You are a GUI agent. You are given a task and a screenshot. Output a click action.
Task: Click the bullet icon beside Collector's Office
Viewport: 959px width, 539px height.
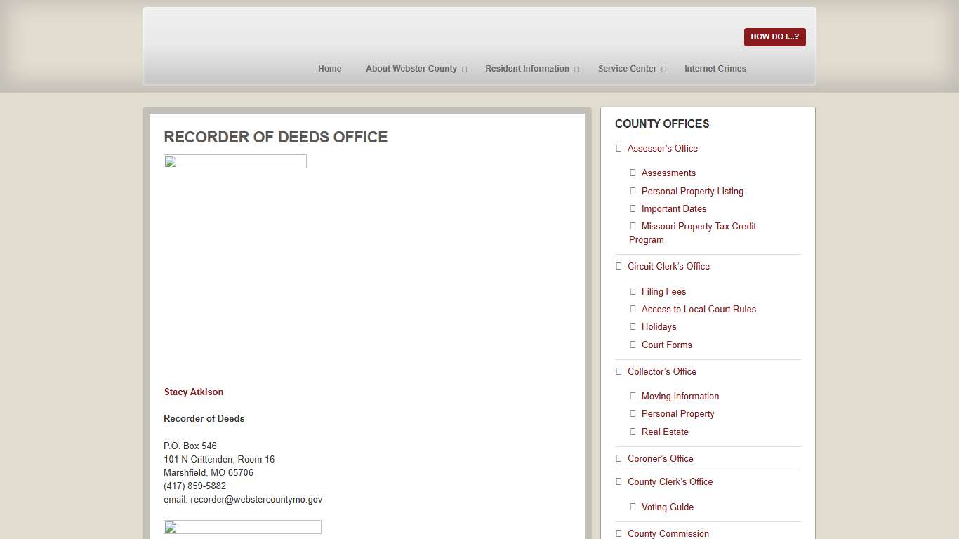click(x=619, y=371)
